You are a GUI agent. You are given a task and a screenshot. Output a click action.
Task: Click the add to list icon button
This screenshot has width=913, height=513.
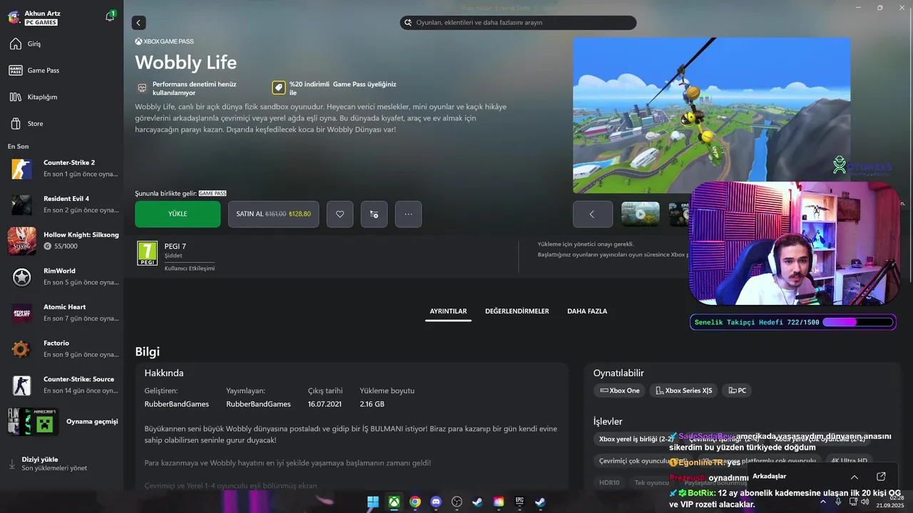point(374,214)
